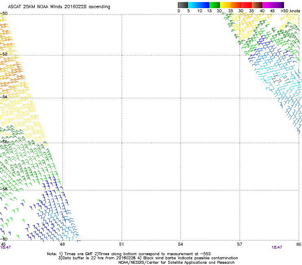Select the '-58' latitude axis label

(x=4, y=189)
